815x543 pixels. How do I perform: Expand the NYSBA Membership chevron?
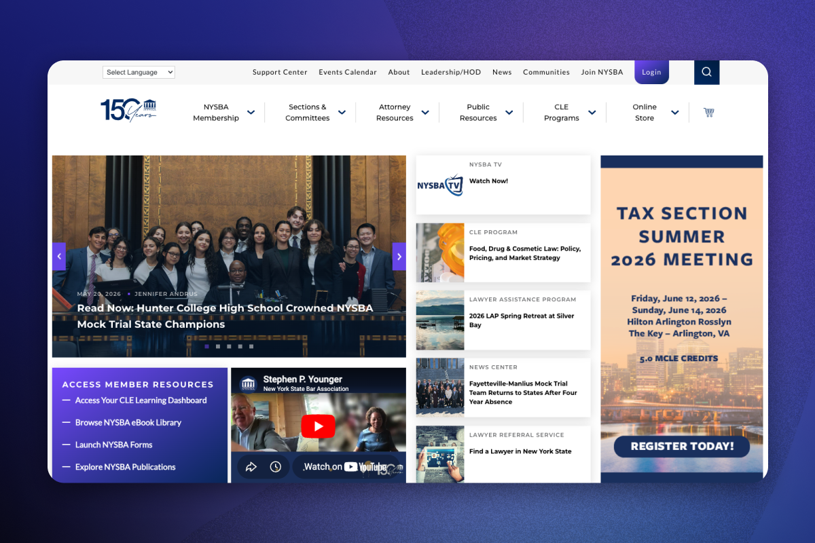pos(251,113)
